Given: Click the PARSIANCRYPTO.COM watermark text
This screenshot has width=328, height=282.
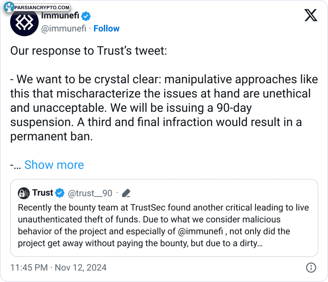Looking at the screenshot, I should pyautogui.click(x=42, y=7).
